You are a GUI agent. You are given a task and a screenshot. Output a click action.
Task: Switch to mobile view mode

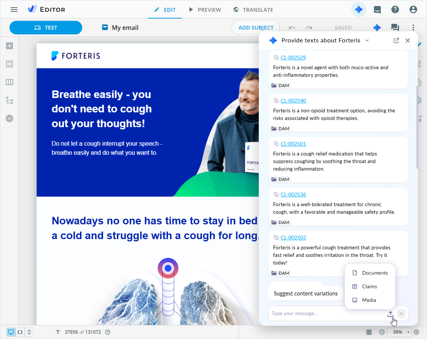click(29, 332)
